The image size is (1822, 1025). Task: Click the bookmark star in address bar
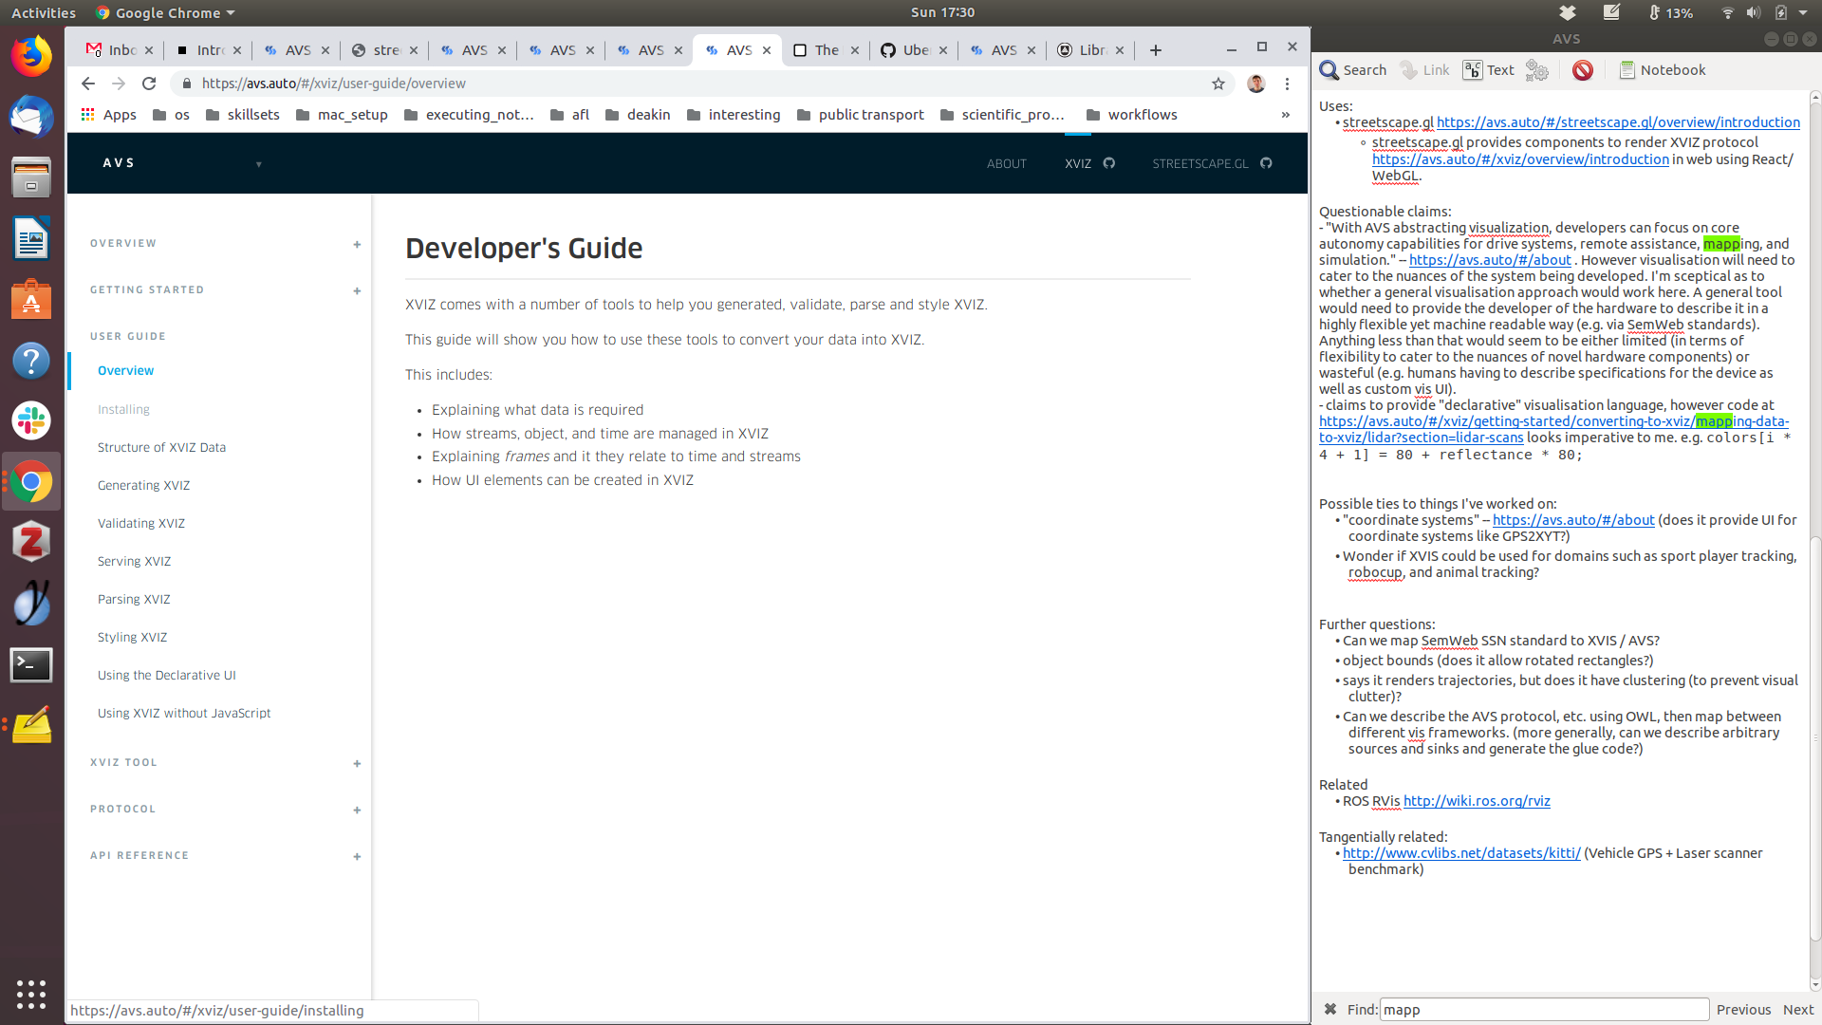click(x=1218, y=84)
